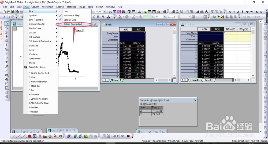Expand the Line + Symbol submenu
Viewport: 268px width, 144px height.
coord(41,20)
